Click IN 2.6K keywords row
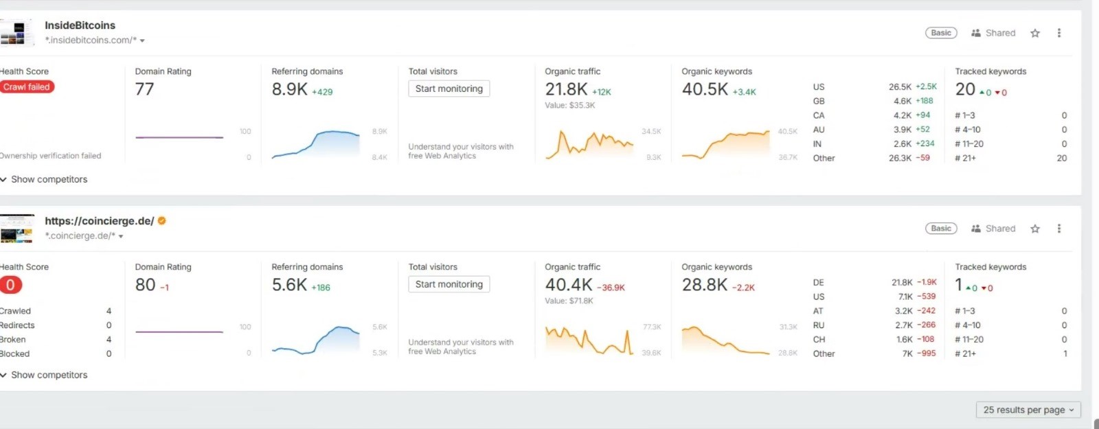The image size is (1099, 429). (874, 144)
